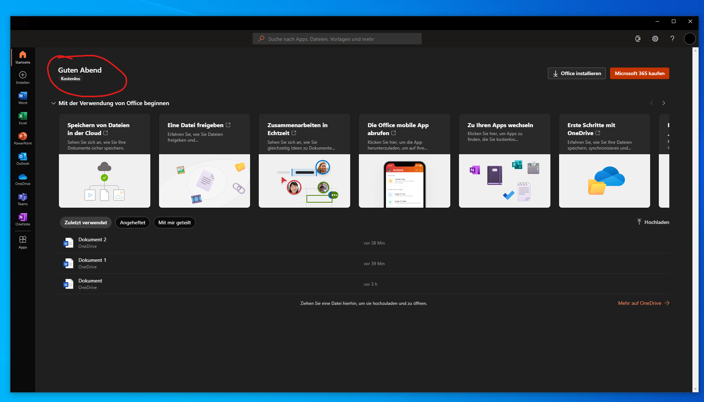704x402 pixels.
Task: Click 'Microsoft 365 kaufen' button
Action: pyautogui.click(x=639, y=73)
